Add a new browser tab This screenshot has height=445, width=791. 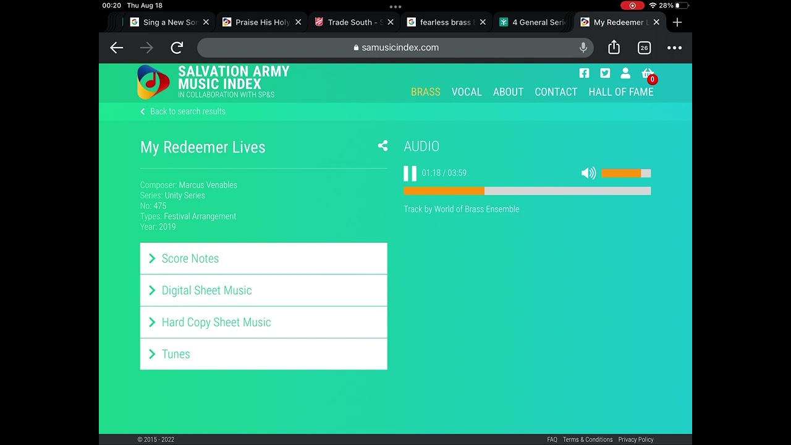pos(677,22)
